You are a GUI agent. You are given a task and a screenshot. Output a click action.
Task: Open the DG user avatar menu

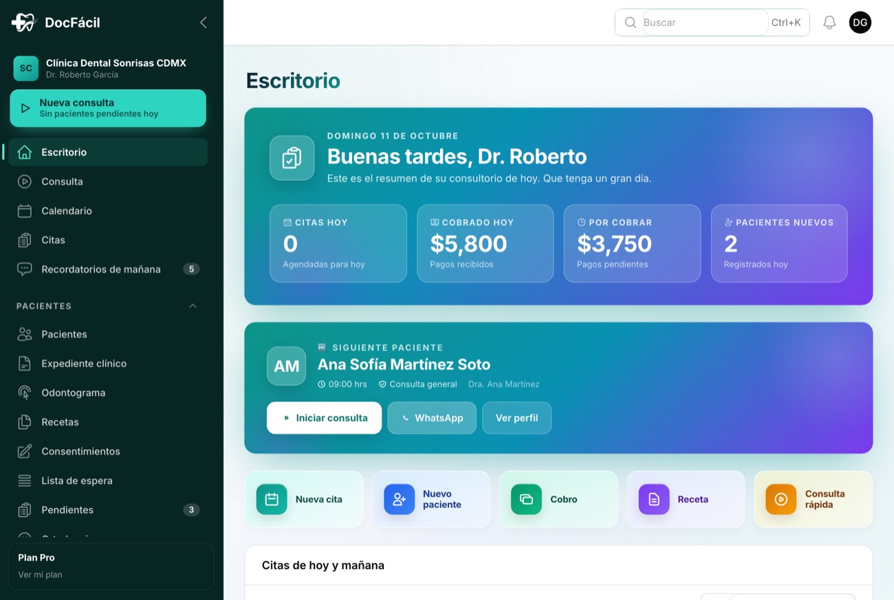860,23
